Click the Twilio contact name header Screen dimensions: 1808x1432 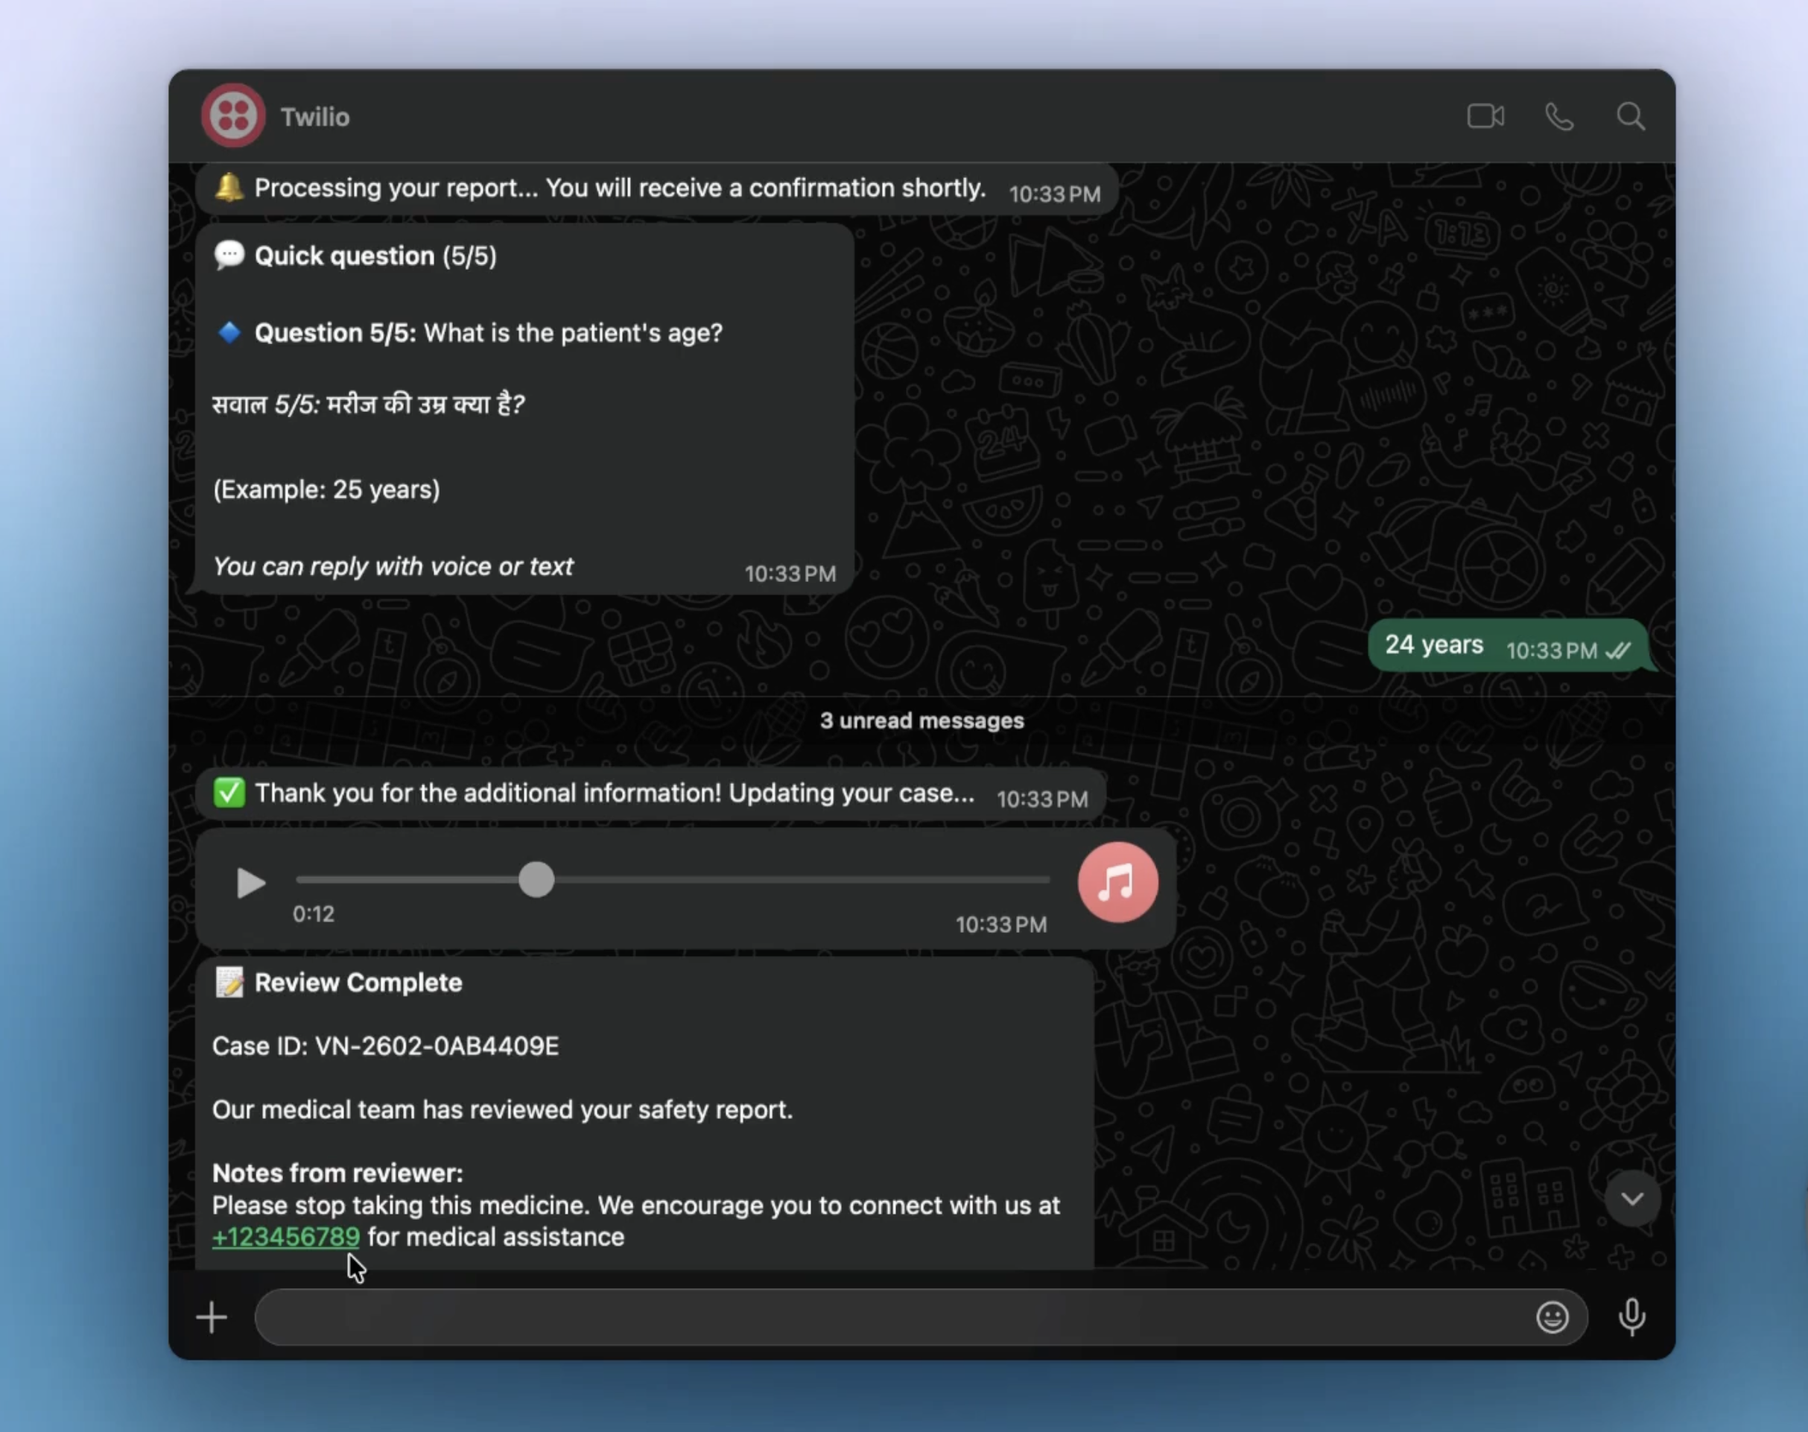tap(315, 116)
